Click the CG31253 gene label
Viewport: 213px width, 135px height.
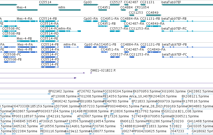click(x=136, y=12)
